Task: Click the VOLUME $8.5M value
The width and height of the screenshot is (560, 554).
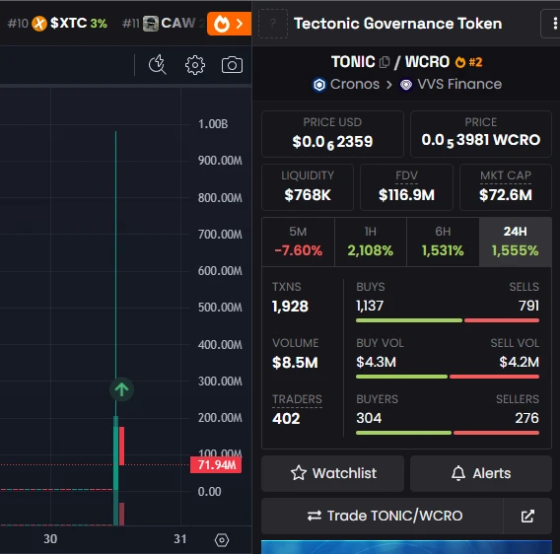Action: coord(295,363)
